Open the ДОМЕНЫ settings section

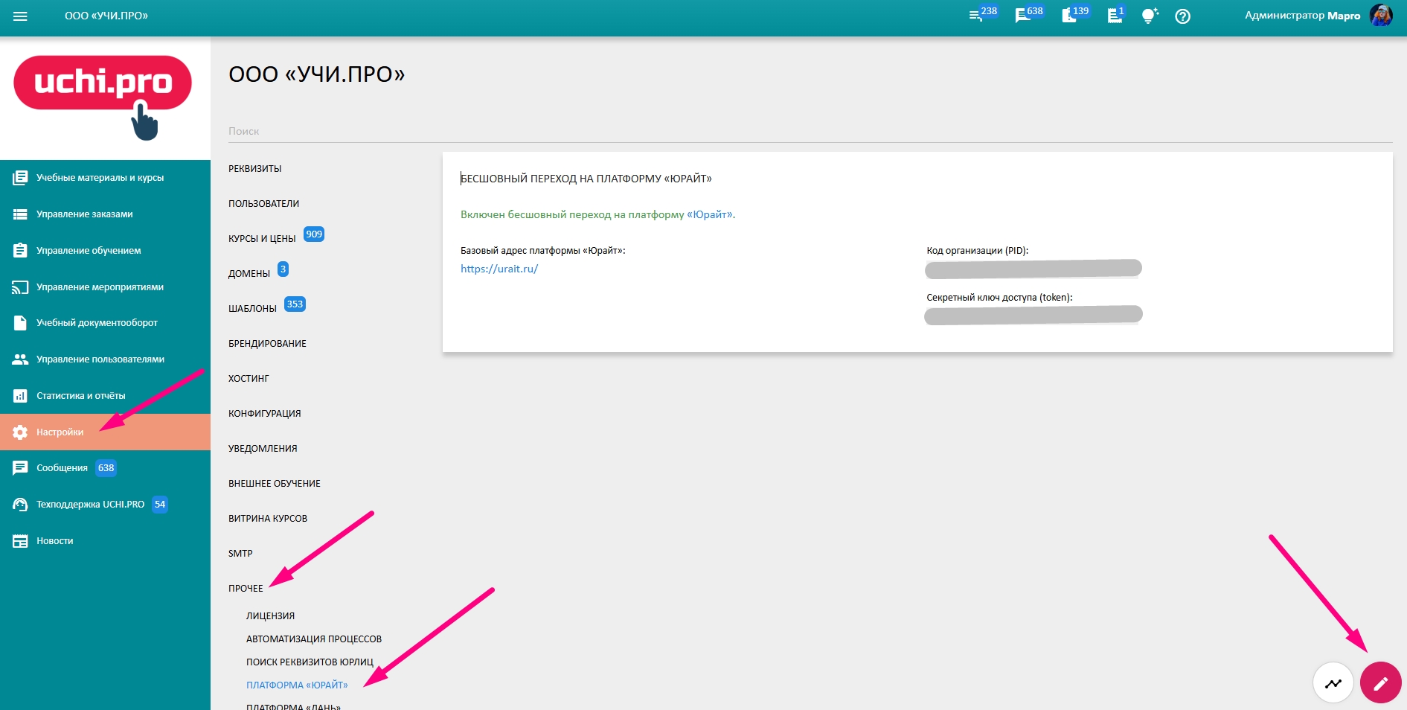coord(249,274)
